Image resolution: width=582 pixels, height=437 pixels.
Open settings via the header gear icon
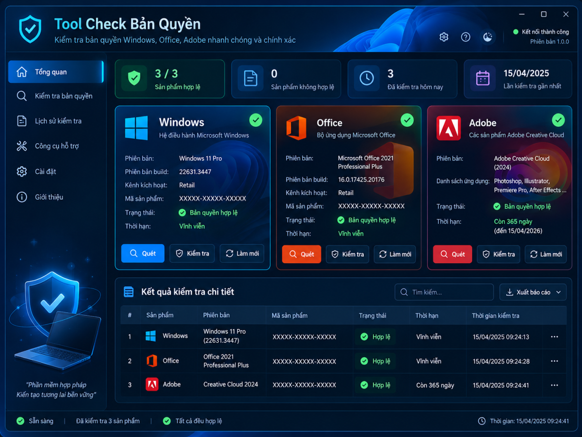pyautogui.click(x=444, y=37)
